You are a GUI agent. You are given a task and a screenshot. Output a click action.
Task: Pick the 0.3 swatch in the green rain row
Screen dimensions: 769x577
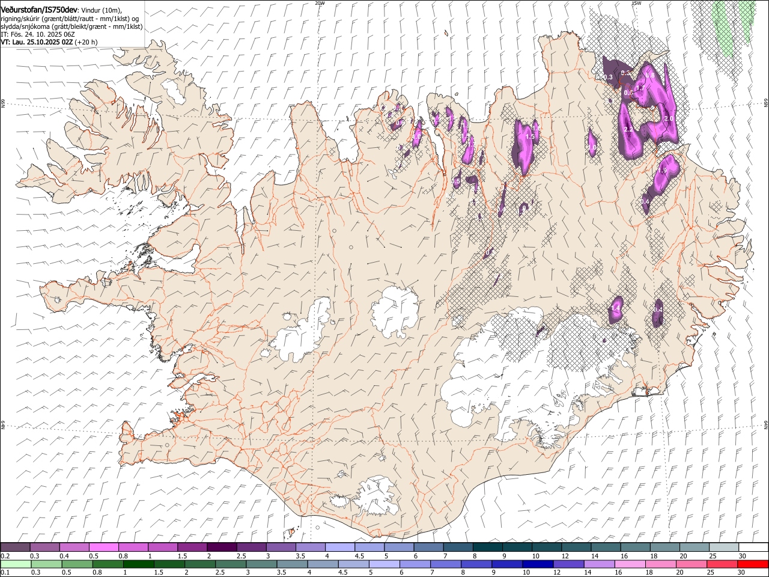coord(46,564)
